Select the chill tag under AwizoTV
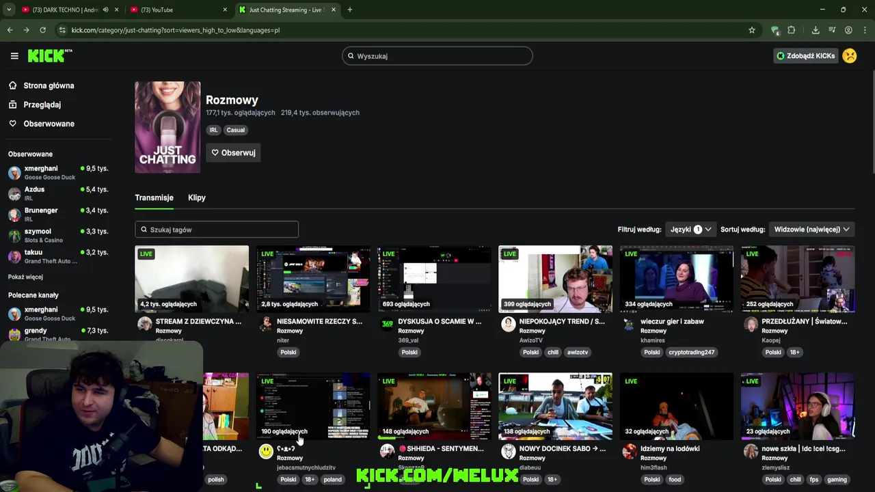The image size is (875, 492). coord(552,352)
